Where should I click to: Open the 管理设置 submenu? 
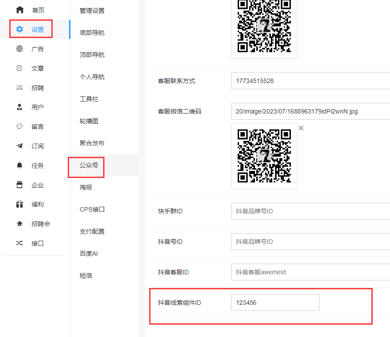pos(92,11)
